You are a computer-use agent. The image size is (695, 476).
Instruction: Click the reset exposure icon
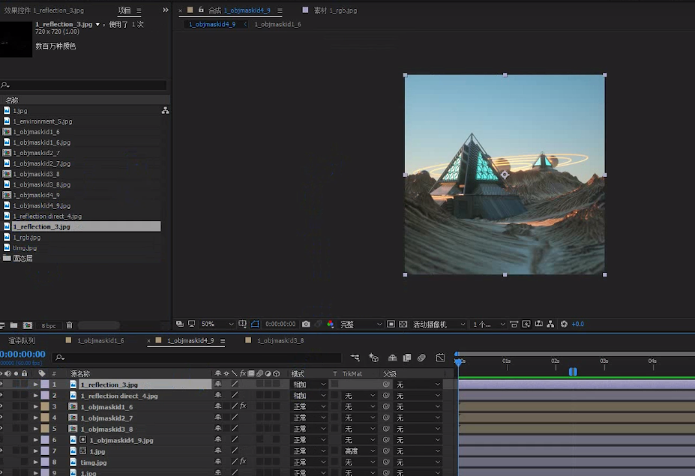coord(564,325)
